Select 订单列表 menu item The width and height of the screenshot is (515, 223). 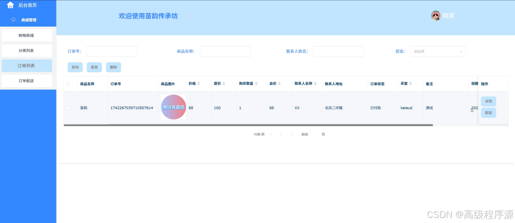pyautogui.click(x=27, y=65)
